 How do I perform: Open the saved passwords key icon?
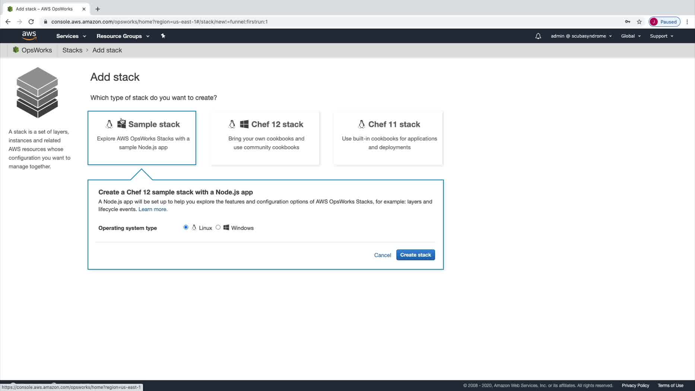pos(628,22)
